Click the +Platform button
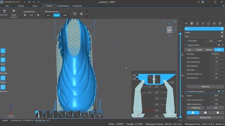225x126 pixels. (x=195, y=108)
